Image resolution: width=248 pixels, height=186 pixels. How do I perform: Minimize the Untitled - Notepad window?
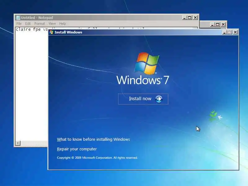184,18
